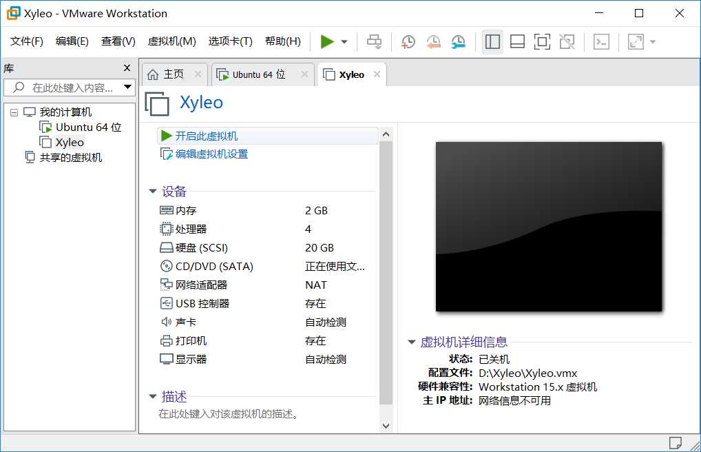Open the power options dropdown arrow

pos(344,41)
